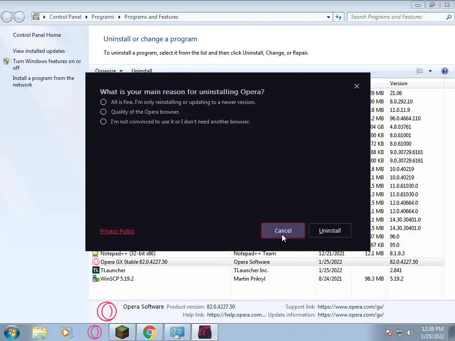
Task: Click the network tray icon
Action: pyautogui.click(x=399, y=333)
